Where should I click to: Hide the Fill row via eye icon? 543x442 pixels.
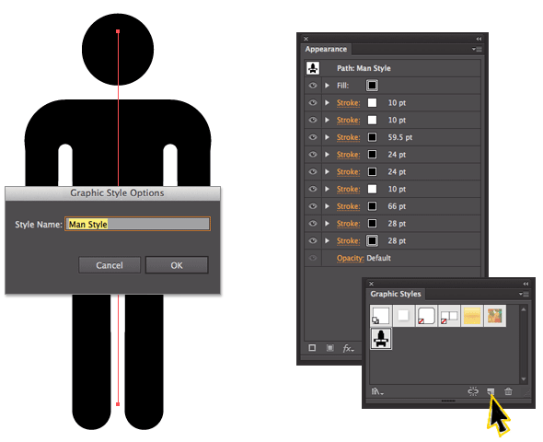(x=313, y=86)
